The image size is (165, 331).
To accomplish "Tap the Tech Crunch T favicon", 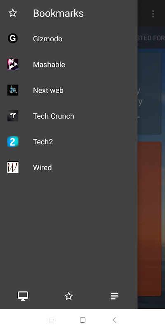I will tap(13, 116).
